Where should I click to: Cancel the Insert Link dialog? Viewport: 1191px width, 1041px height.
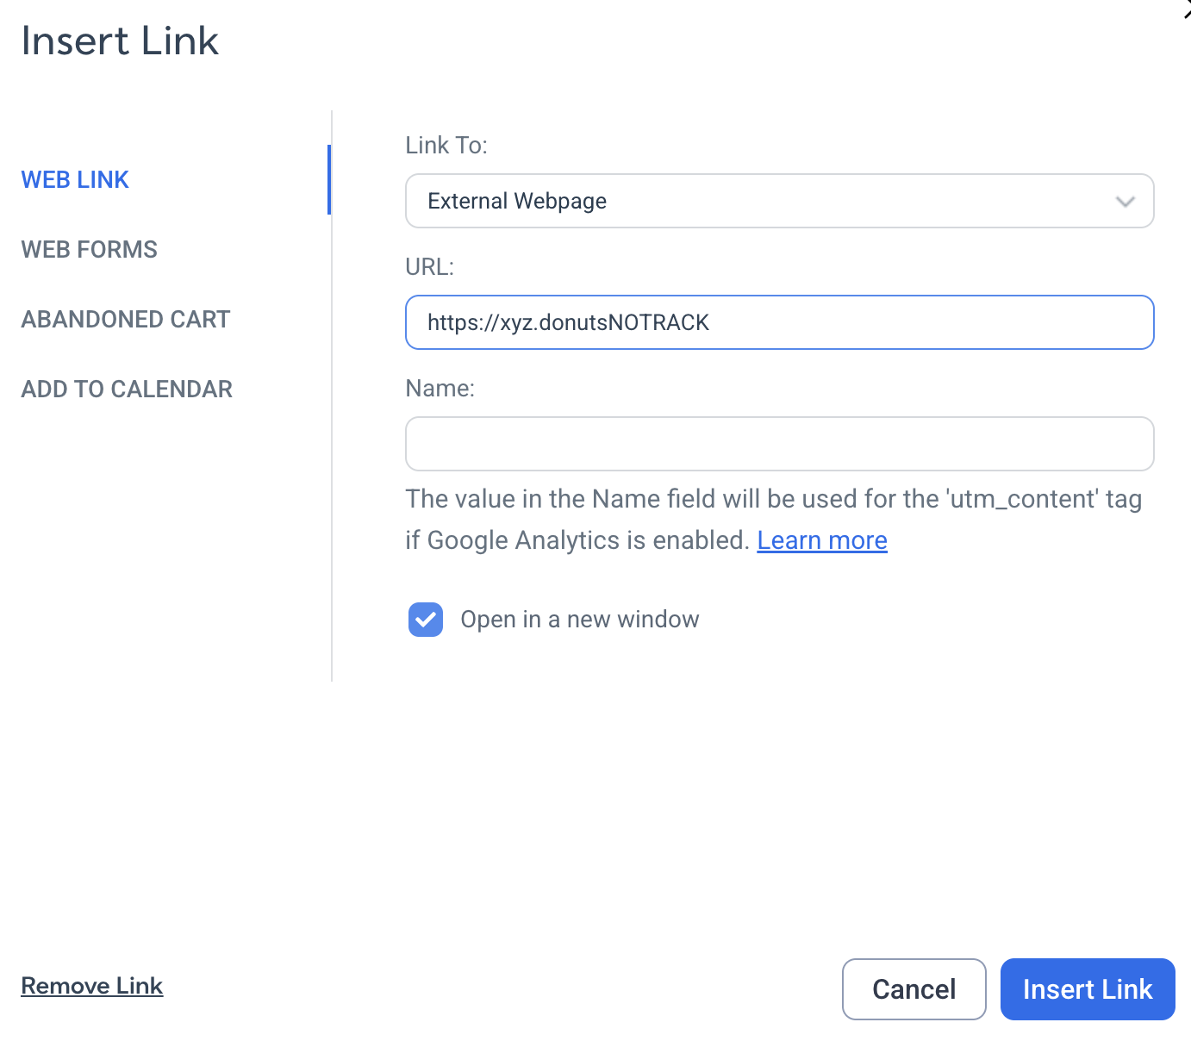[914, 989]
